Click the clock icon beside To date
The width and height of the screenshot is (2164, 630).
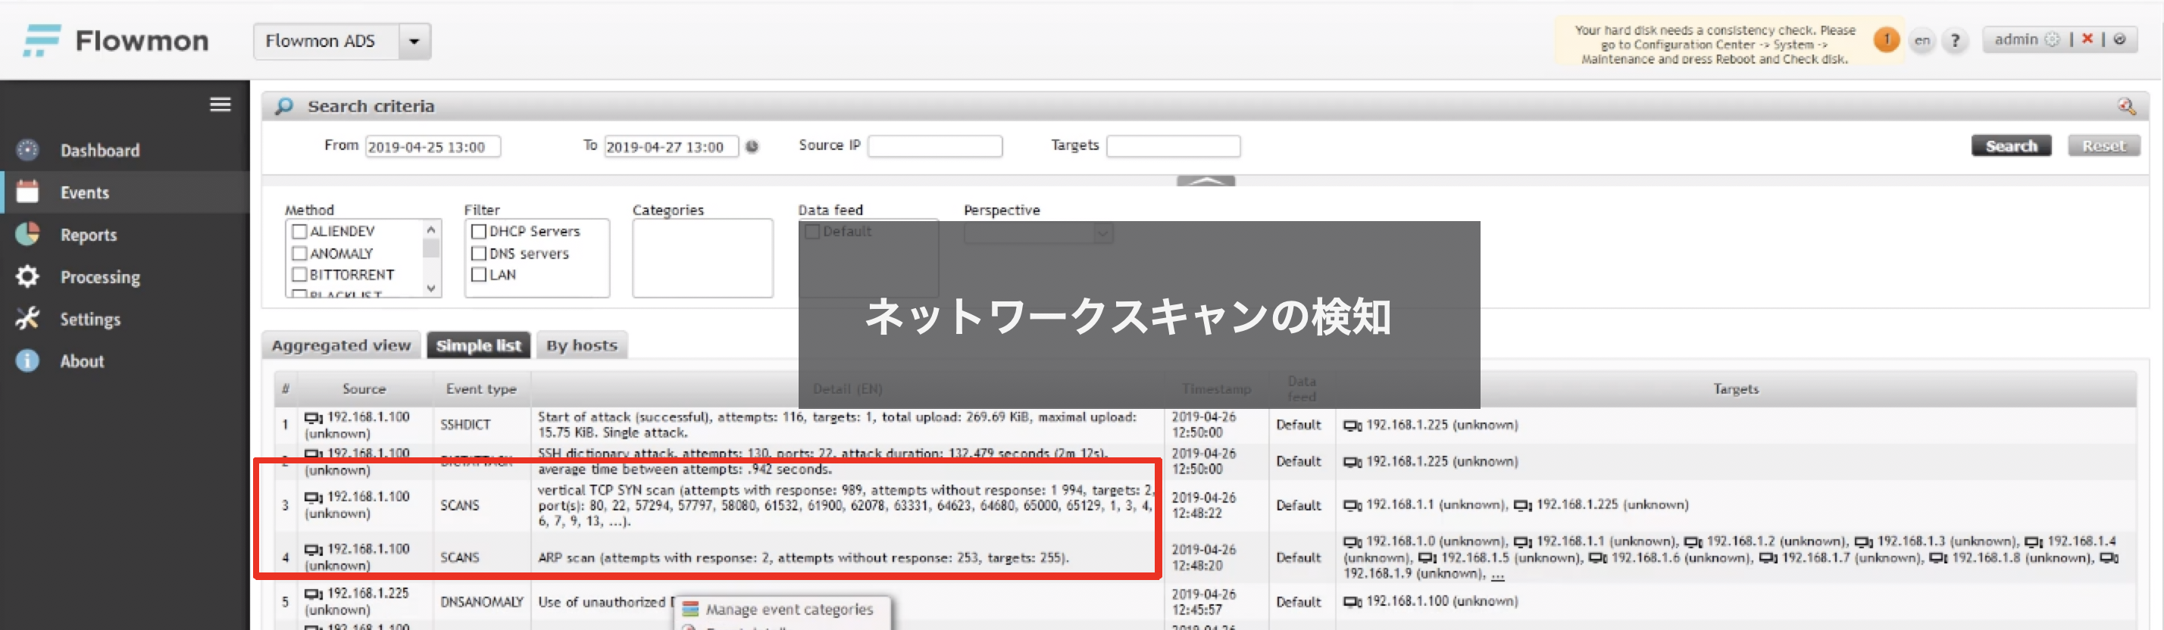(x=752, y=146)
